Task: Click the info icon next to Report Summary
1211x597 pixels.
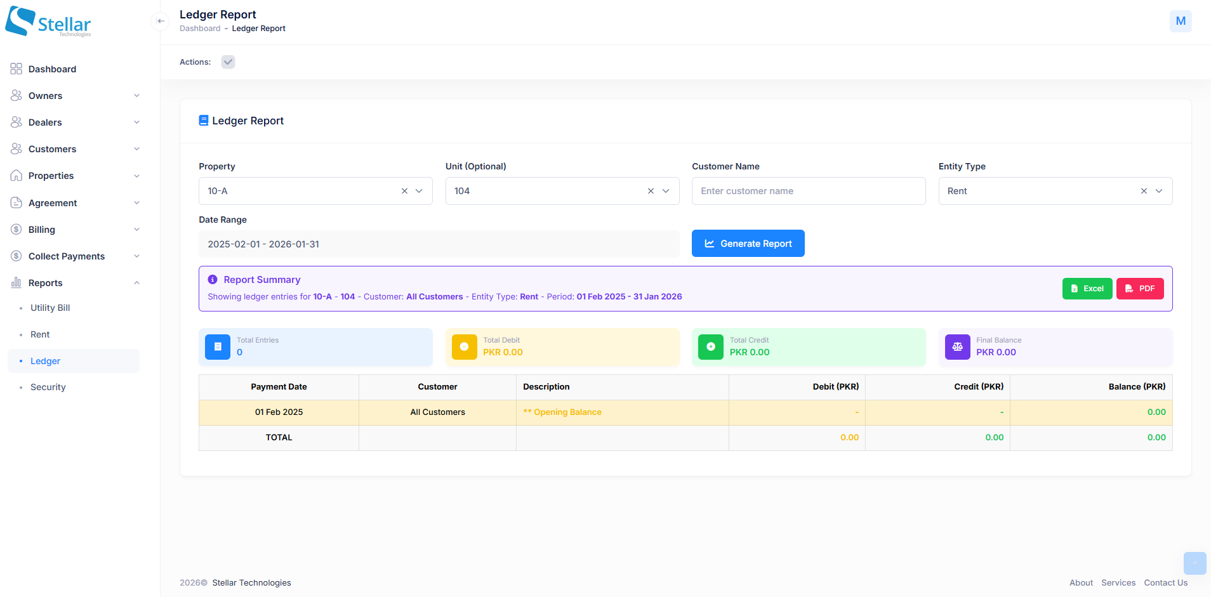Action: [213, 279]
